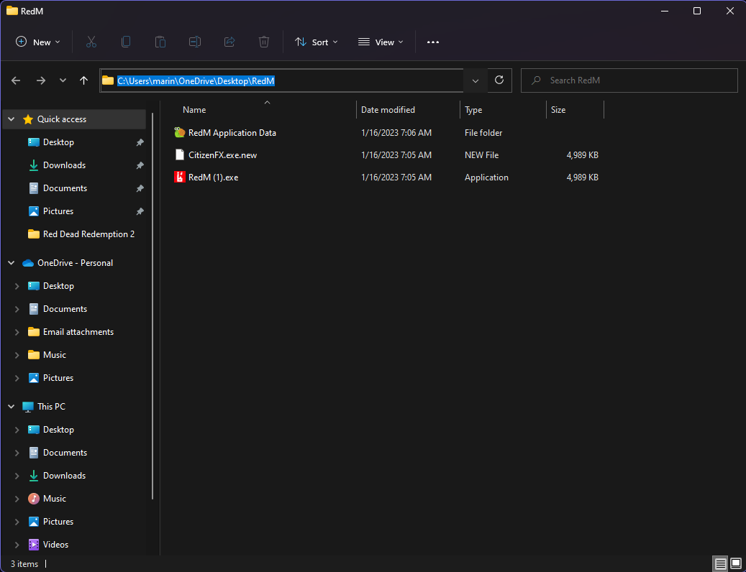The height and width of the screenshot is (572, 746).
Task: Go up one folder with Up arrow
Action: pos(83,80)
